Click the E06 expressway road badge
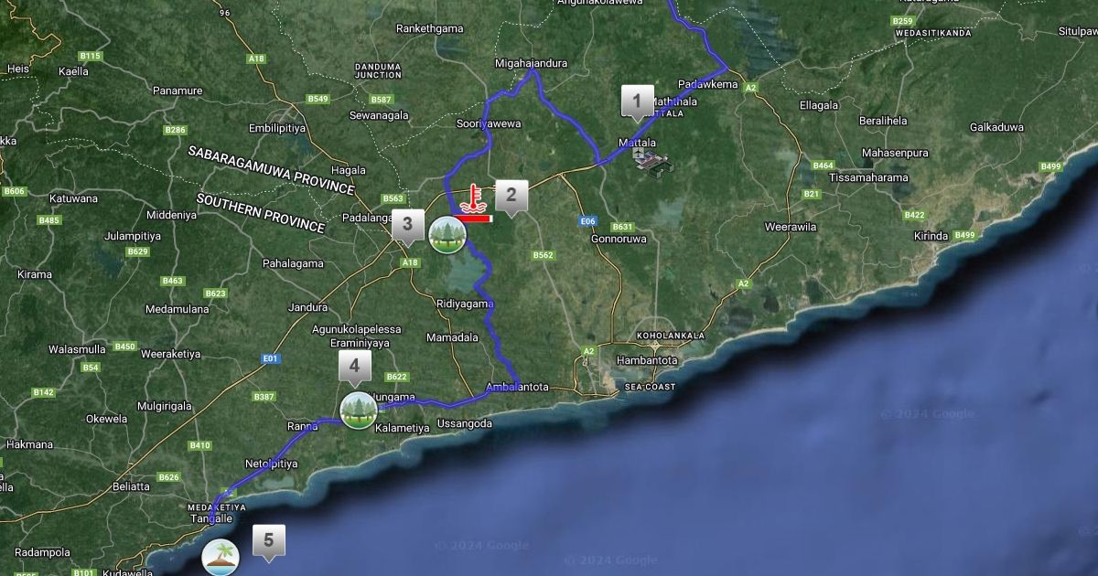 (588, 220)
